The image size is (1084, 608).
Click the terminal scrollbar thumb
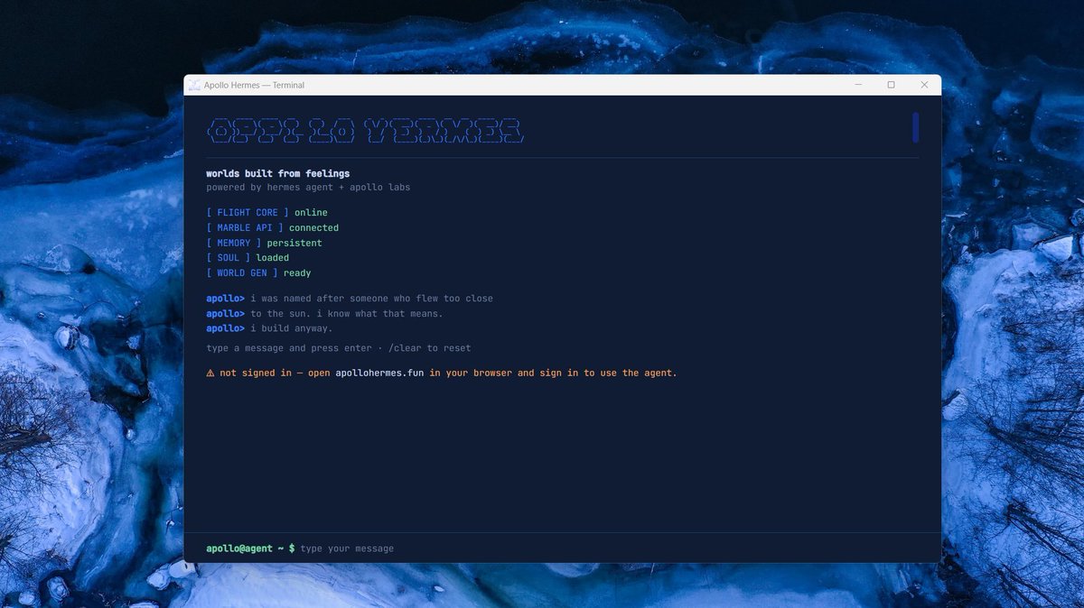click(915, 127)
